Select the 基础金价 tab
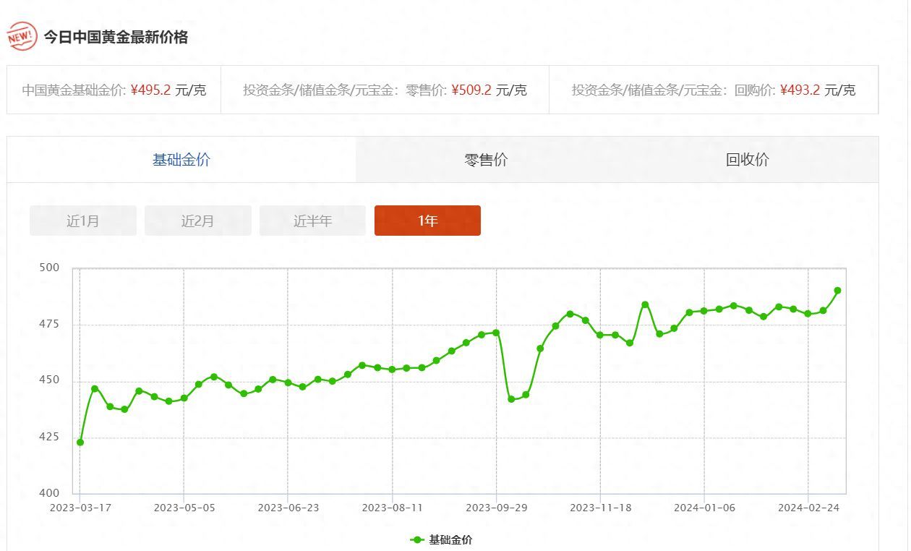The image size is (911, 551). pyautogui.click(x=180, y=160)
